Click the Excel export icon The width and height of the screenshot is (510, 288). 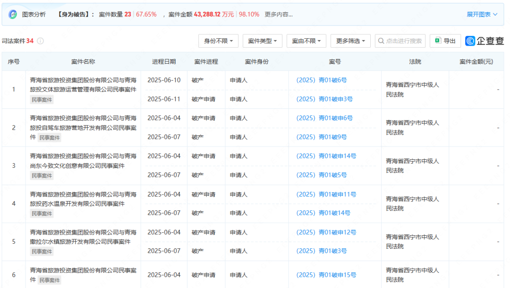pyautogui.click(x=438, y=41)
